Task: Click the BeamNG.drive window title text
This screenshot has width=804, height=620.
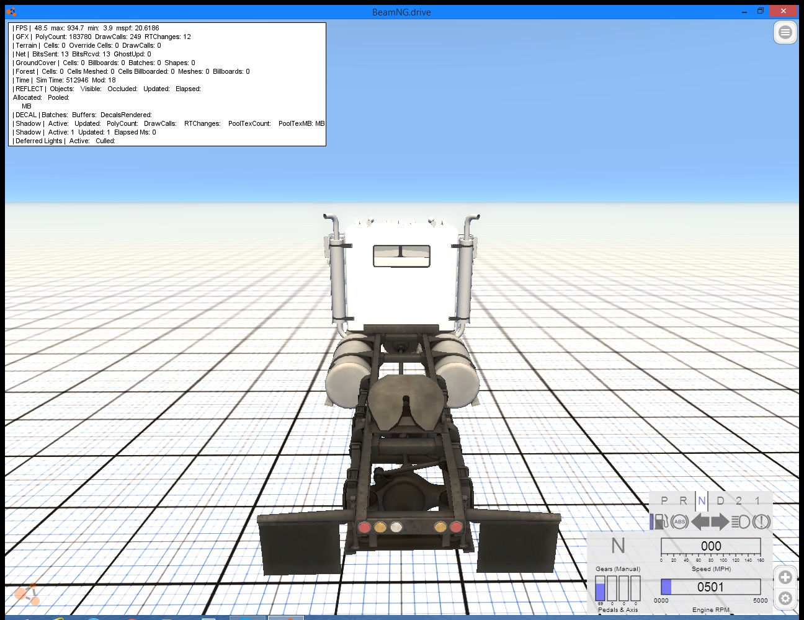Action: coord(401,12)
